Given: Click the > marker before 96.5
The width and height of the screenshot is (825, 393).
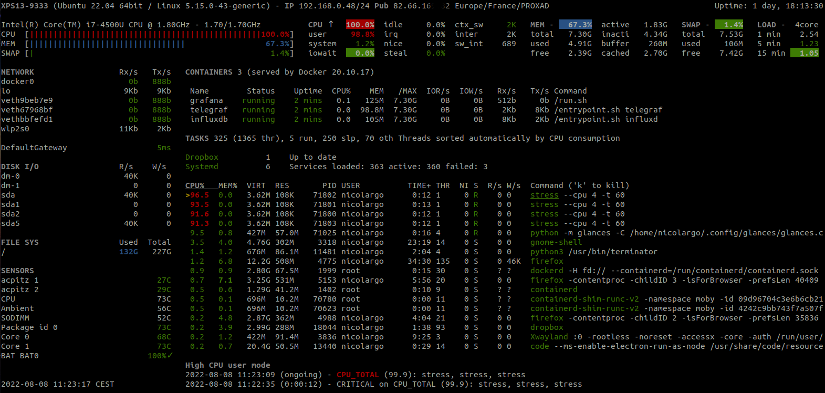Looking at the screenshot, I should 187,195.
